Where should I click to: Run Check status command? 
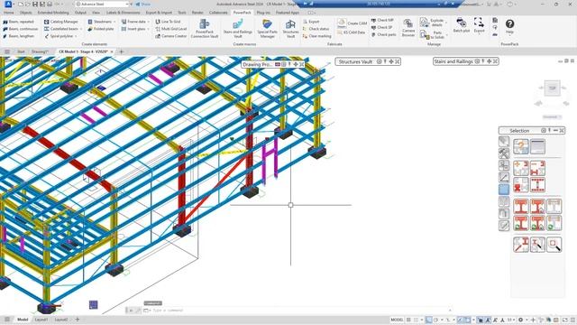click(x=316, y=29)
